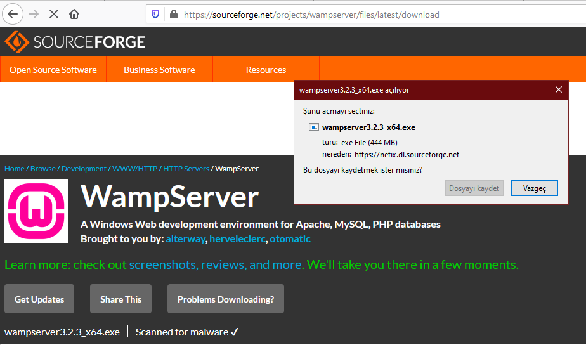
Task: Follow the screenshots, reviews, and more link
Action: (x=216, y=264)
